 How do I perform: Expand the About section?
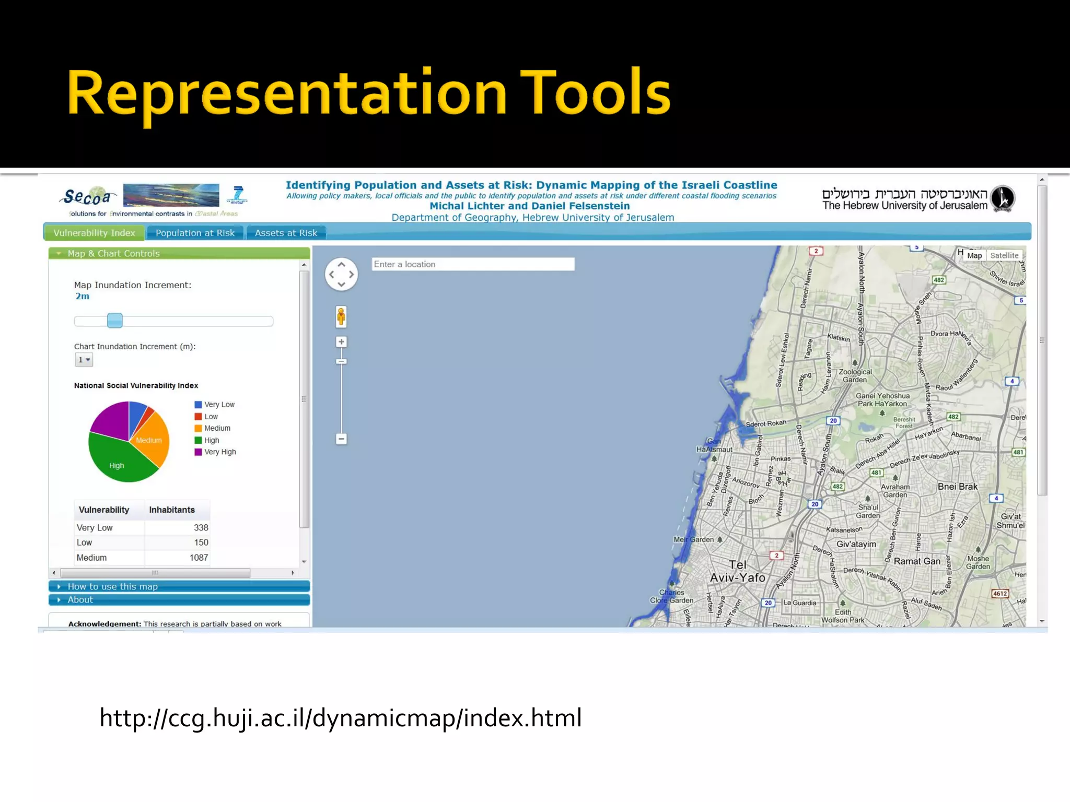pos(80,600)
